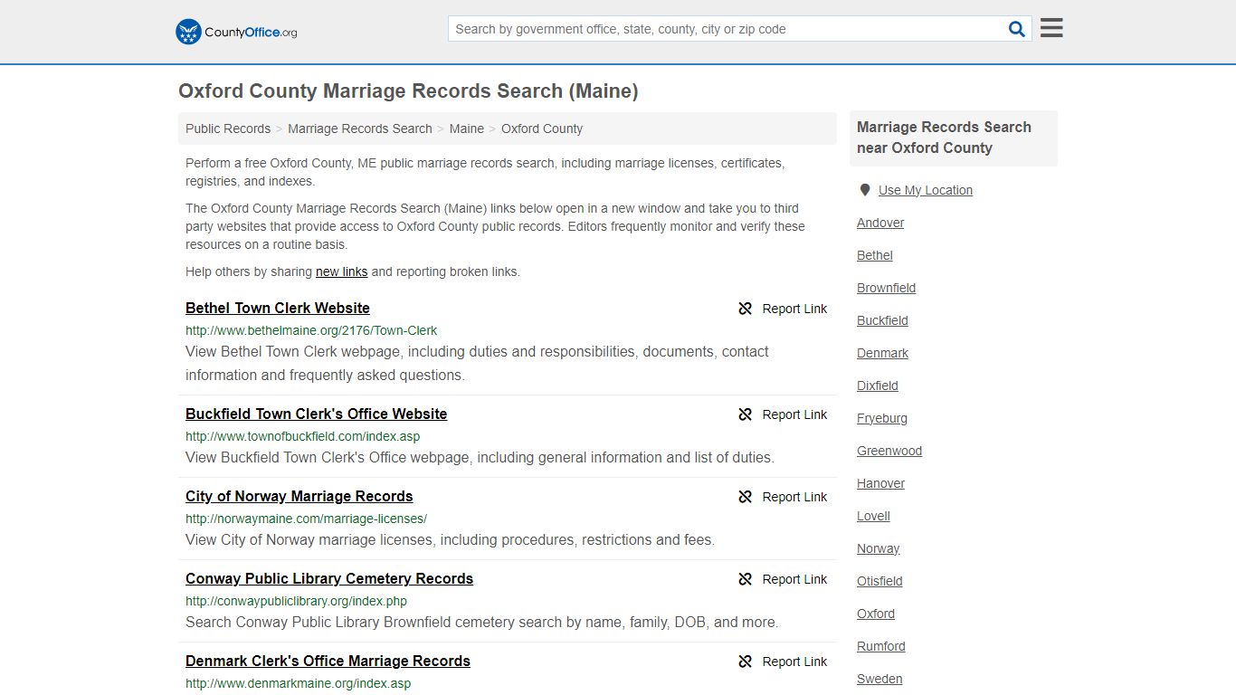Select Oxford in the sidebar
The width and height of the screenshot is (1236, 695).
pyautogui.click(x=876, y=614)
